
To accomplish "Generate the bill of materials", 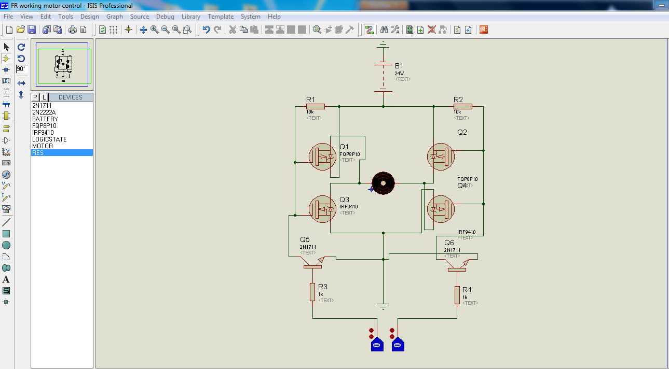I will coord(457,30).
